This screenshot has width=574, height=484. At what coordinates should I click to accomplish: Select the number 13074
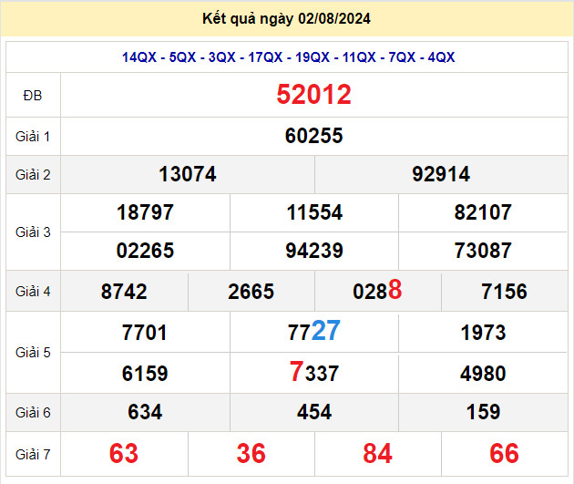tap(188, 174)
